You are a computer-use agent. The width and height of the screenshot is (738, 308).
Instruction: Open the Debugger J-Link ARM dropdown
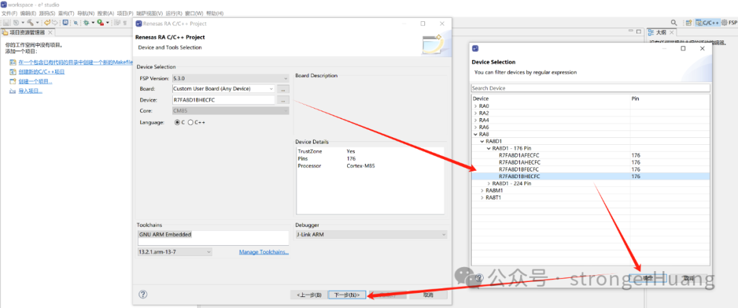click(371, 234)
